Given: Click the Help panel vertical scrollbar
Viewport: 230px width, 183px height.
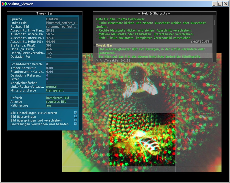Looking at the screenshot, I should (x=214, y=22).
